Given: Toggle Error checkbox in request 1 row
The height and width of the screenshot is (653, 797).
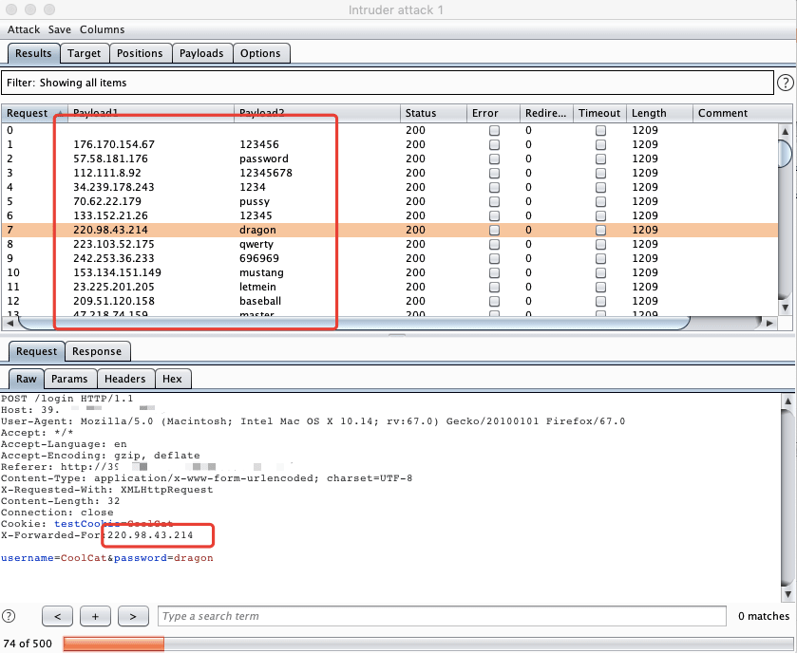Looking at the screenshot, I should pyautogui.click(x=494, y=144).
